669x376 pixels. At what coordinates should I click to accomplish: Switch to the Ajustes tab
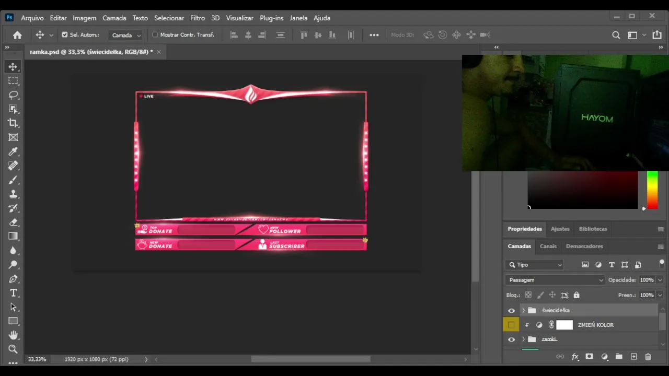(560, 229)
